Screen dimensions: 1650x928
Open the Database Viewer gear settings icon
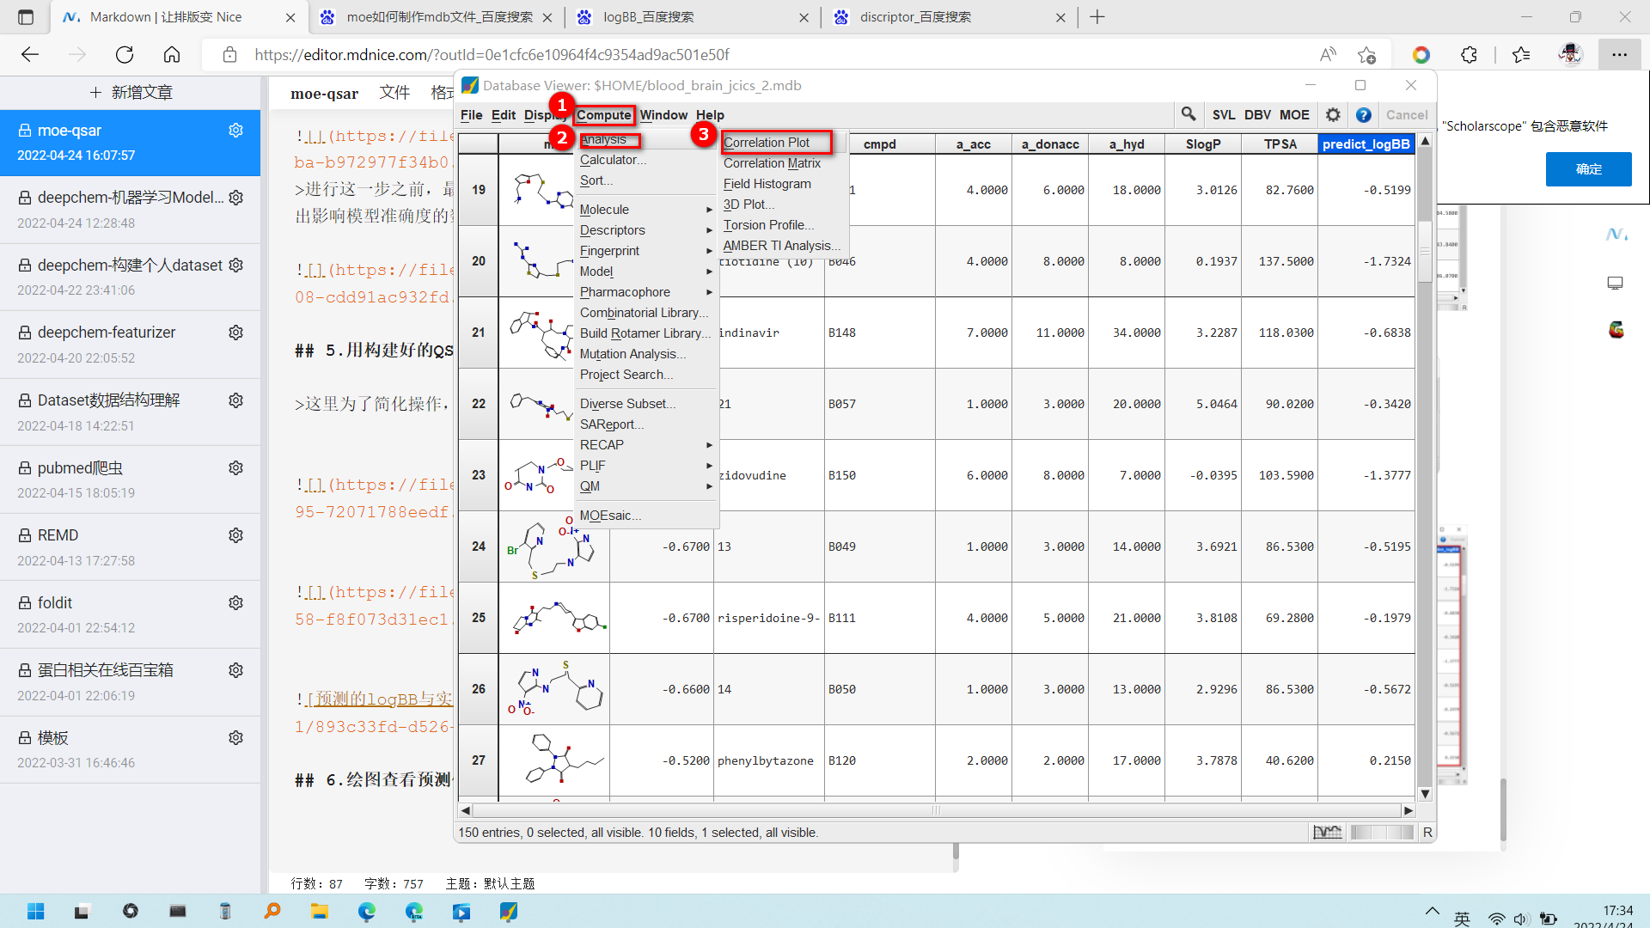(x=1333, y=114)
